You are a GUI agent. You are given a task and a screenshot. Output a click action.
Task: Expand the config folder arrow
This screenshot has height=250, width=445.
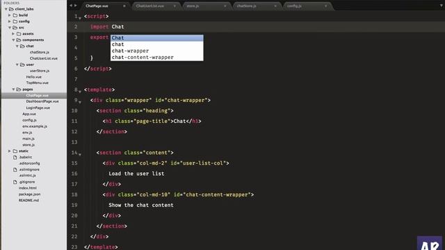pyautogui.click(x=9, y=22)
